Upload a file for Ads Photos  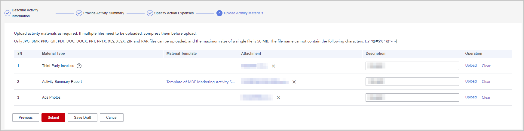[471, 97]
